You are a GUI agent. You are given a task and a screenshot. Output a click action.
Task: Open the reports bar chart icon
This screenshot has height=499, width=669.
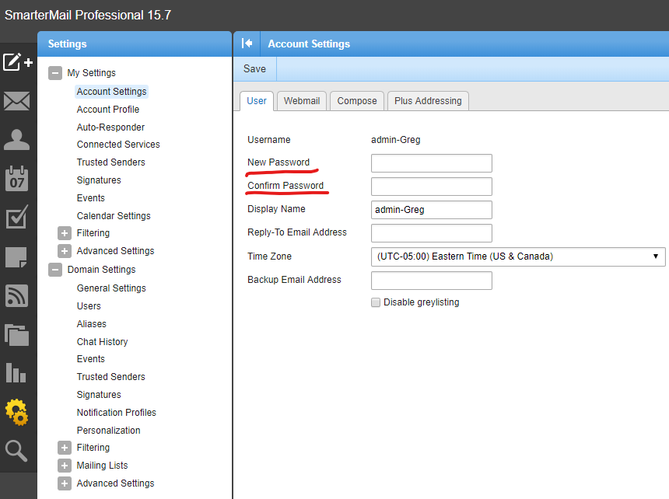[x=17, y=372]
